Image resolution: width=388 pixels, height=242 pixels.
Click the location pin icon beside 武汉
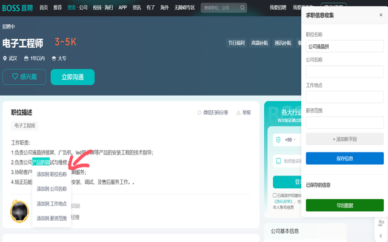click(5, 59)
